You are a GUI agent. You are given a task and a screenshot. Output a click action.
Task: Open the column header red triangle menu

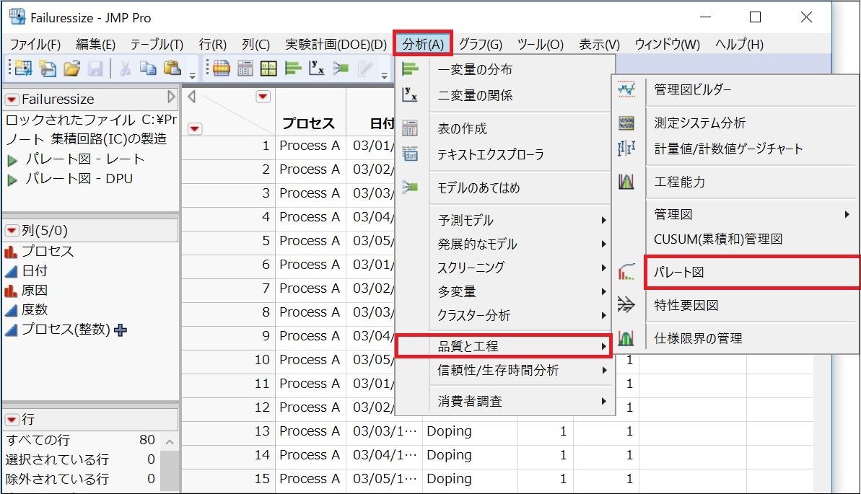[263, 97]
